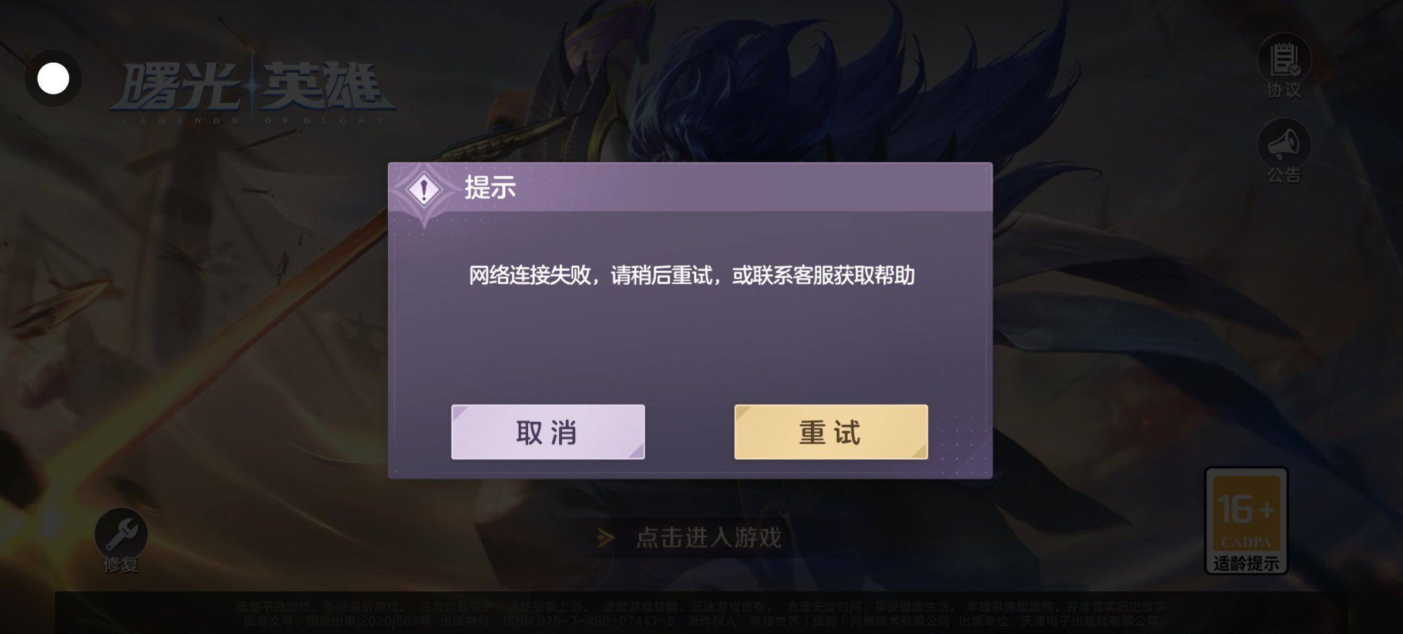1403x634 pixels.
Task: Click the 适龄提示 caption
Action: 1247,564
